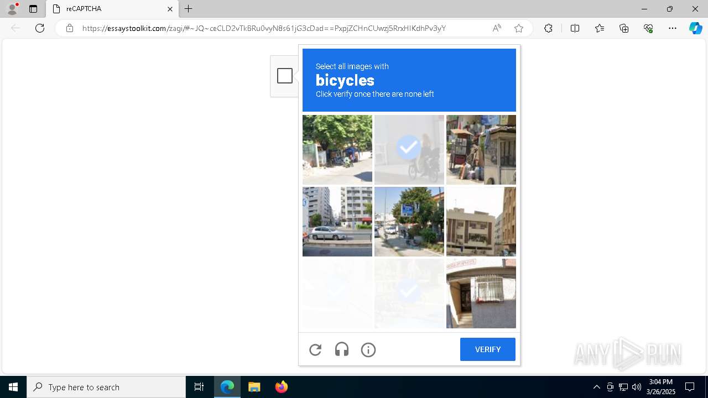Screen dimensions: 708x398
Task: Open Microsoft Edge from taskbar
Action: (x=227, y=387)
